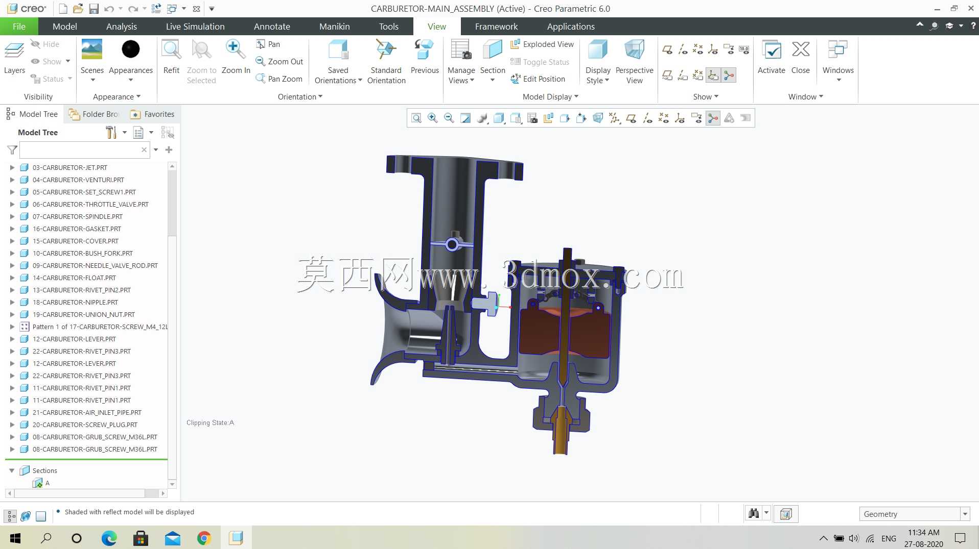
Task: Expand 14-CARBURETOR-FLOAT.PRT tree node
Action: click(x=12, y=278)
